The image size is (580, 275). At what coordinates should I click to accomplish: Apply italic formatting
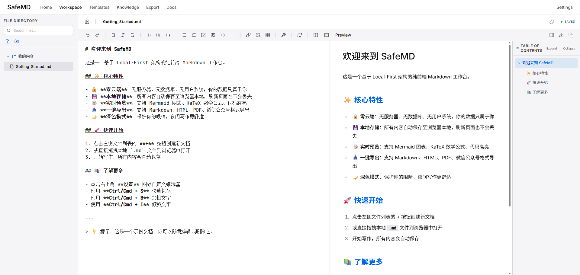123,35
